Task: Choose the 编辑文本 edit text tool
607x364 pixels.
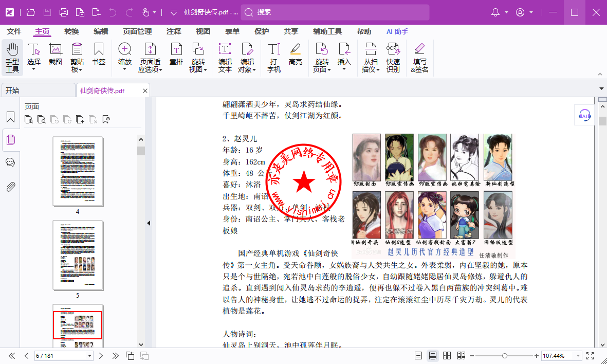Action: click(225, 58)
